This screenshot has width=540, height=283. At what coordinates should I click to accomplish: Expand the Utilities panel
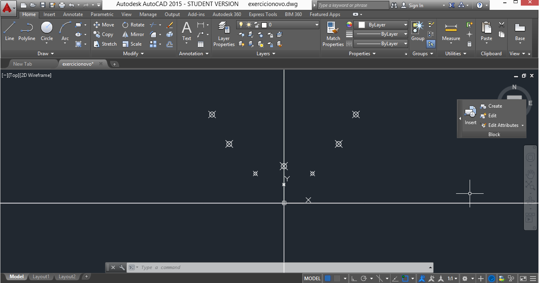(x=456, y=54)
